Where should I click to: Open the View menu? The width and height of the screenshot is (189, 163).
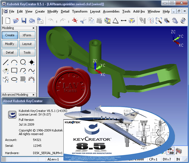(x=29, y=11)
